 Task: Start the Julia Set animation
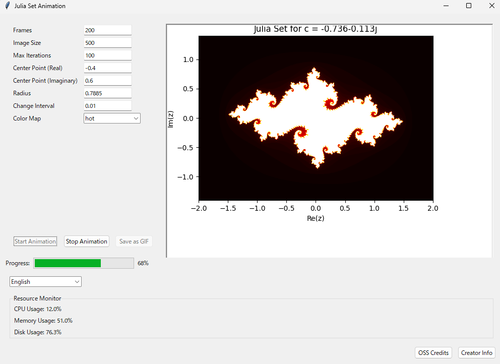pyautogui.click(x=35, y=241)
